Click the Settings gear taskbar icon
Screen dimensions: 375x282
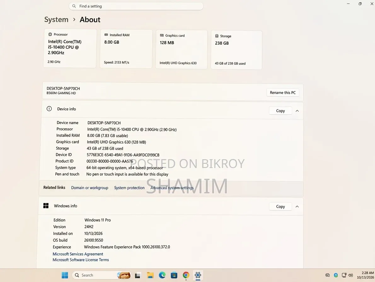[x=198, y=275]
